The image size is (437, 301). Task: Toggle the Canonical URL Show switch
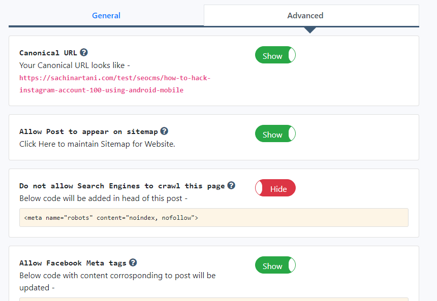pyautogui.click(x=275, y=55)
